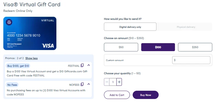Select Physical delivery option

point(186,27)
